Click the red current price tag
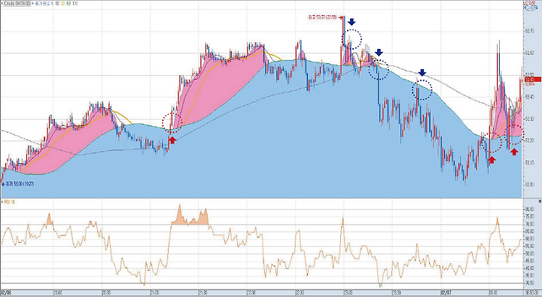 [x=533, y=80]
